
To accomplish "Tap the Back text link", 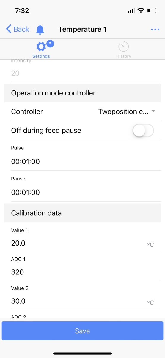I will 21,29.
